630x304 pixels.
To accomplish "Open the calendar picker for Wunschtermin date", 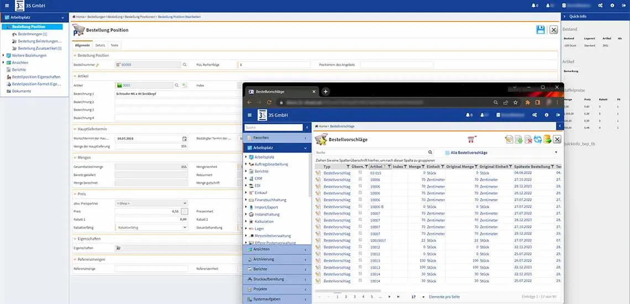I will click(185, 138).
